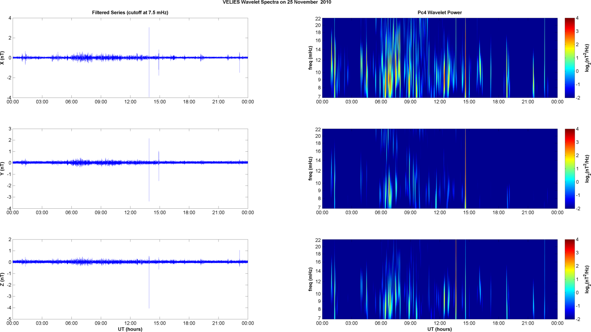Screen dimensions: 591x332
Task: Click the bottom spectrogram's color bar
Action: click(570, 279)
